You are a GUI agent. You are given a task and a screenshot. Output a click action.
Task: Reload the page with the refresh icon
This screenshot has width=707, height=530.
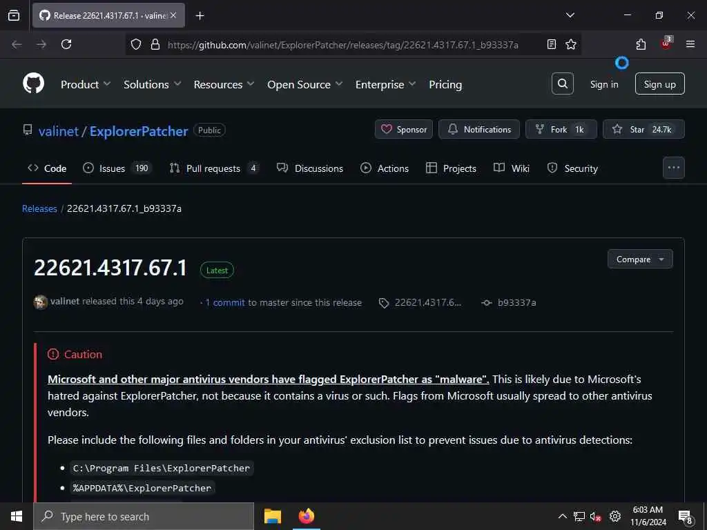[x=66, y=44]
